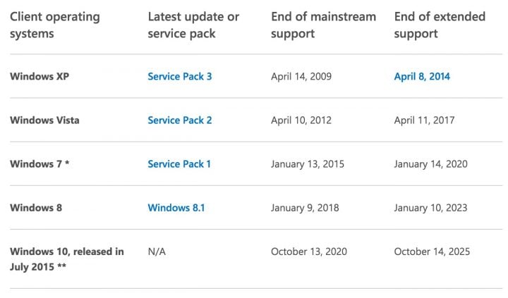Click the April 11, 2017 date cell
Image resolution: width=508 pixels, height=298 pixels.
425,120
